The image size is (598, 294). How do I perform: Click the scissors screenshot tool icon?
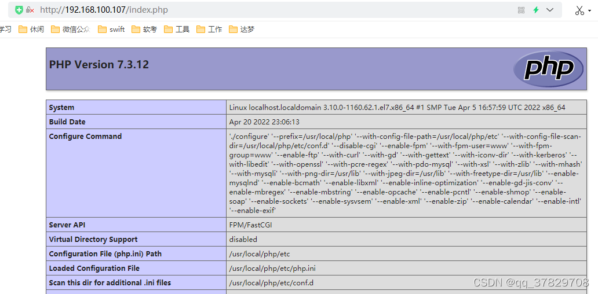[x=579, y=10]
